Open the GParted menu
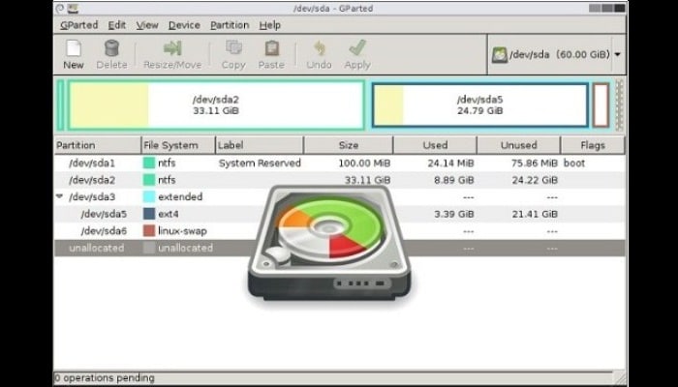The image size is (678, 387). (79, 25)
